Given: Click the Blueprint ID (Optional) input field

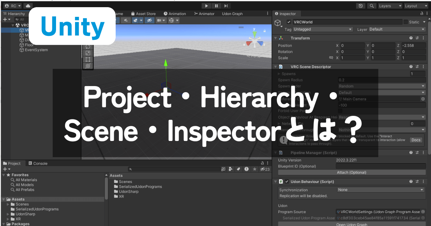Looking at the screenshot, I should (381, 166).
